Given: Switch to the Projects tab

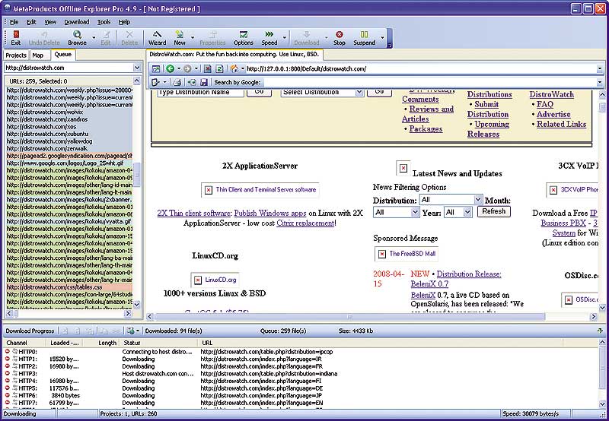Looking at the screenshot, I should 16,55.
